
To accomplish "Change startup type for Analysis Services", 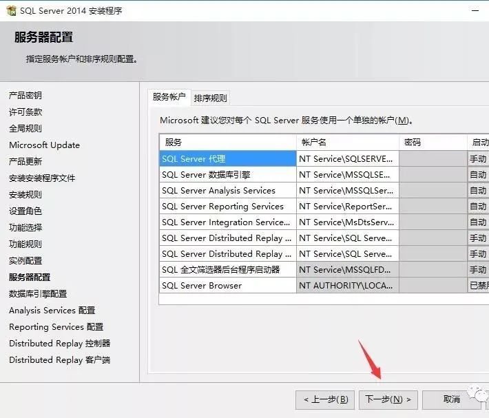I will click(479, 191).
